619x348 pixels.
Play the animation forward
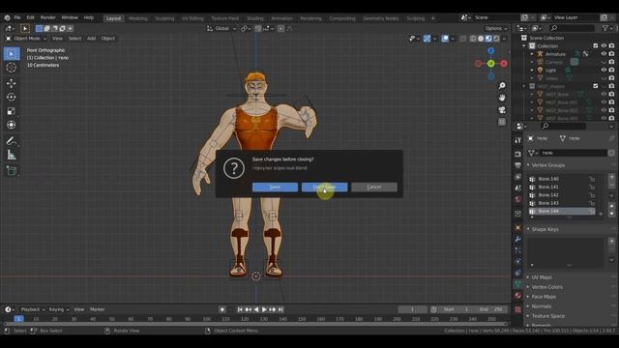click(264, 309)
